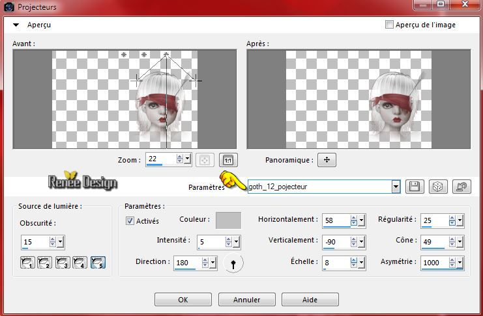Image resolution: width=483 pixels, height=316 pixels.
Task: Click the Obscurité value field showing 15
Action: [35, 242]
